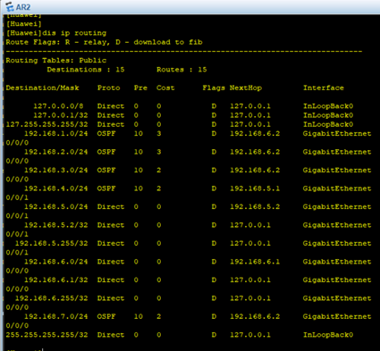This screenshot has width=380, height=351.
Task: Click D flag in 192.168.6.1/32 row
Action: coord(214,280)
